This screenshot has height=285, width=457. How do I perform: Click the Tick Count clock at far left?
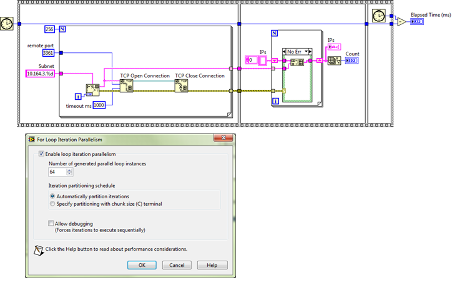6,24
